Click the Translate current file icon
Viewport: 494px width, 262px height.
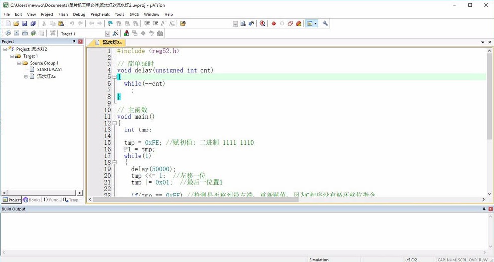pos(8,33)
